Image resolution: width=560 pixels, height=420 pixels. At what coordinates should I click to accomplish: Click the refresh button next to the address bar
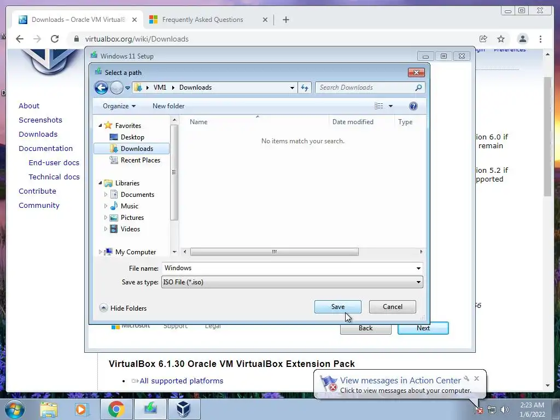click(x=305, y=87)
